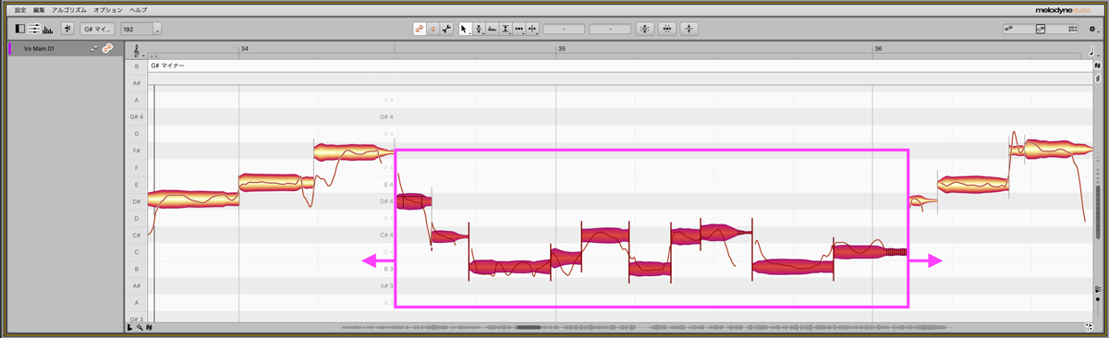Apply the Quantize Time macro
This screenshot has width=1109, height=338.
click(667, 30)
